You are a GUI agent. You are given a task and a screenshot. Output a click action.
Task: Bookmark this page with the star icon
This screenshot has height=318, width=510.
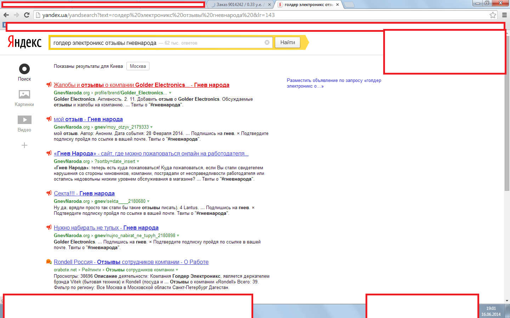(493, 15)
